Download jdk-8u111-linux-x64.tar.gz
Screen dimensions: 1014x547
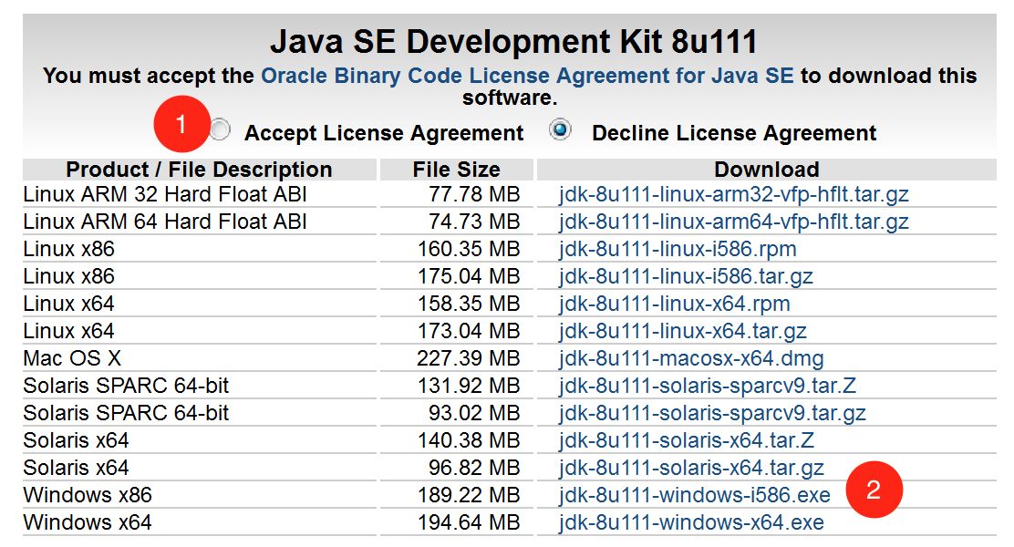(x=683, y=331)
